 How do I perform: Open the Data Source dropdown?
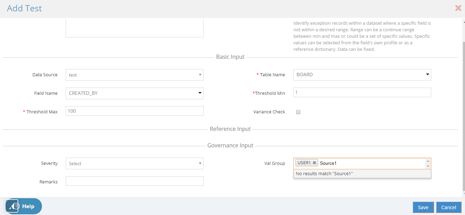click(x=134, y=75)
